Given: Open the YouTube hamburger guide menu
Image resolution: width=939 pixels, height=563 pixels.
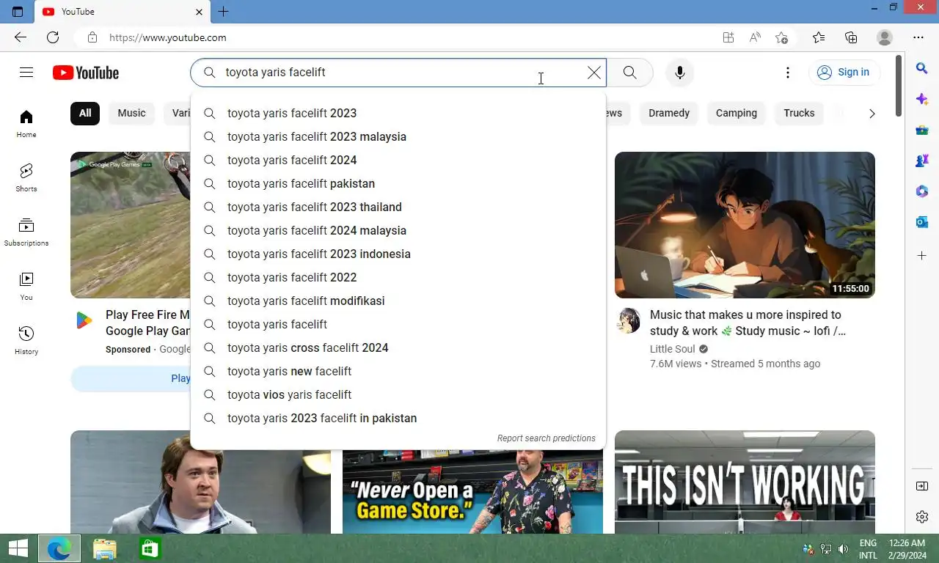Looking at the screenshot, I should point(26,72).
